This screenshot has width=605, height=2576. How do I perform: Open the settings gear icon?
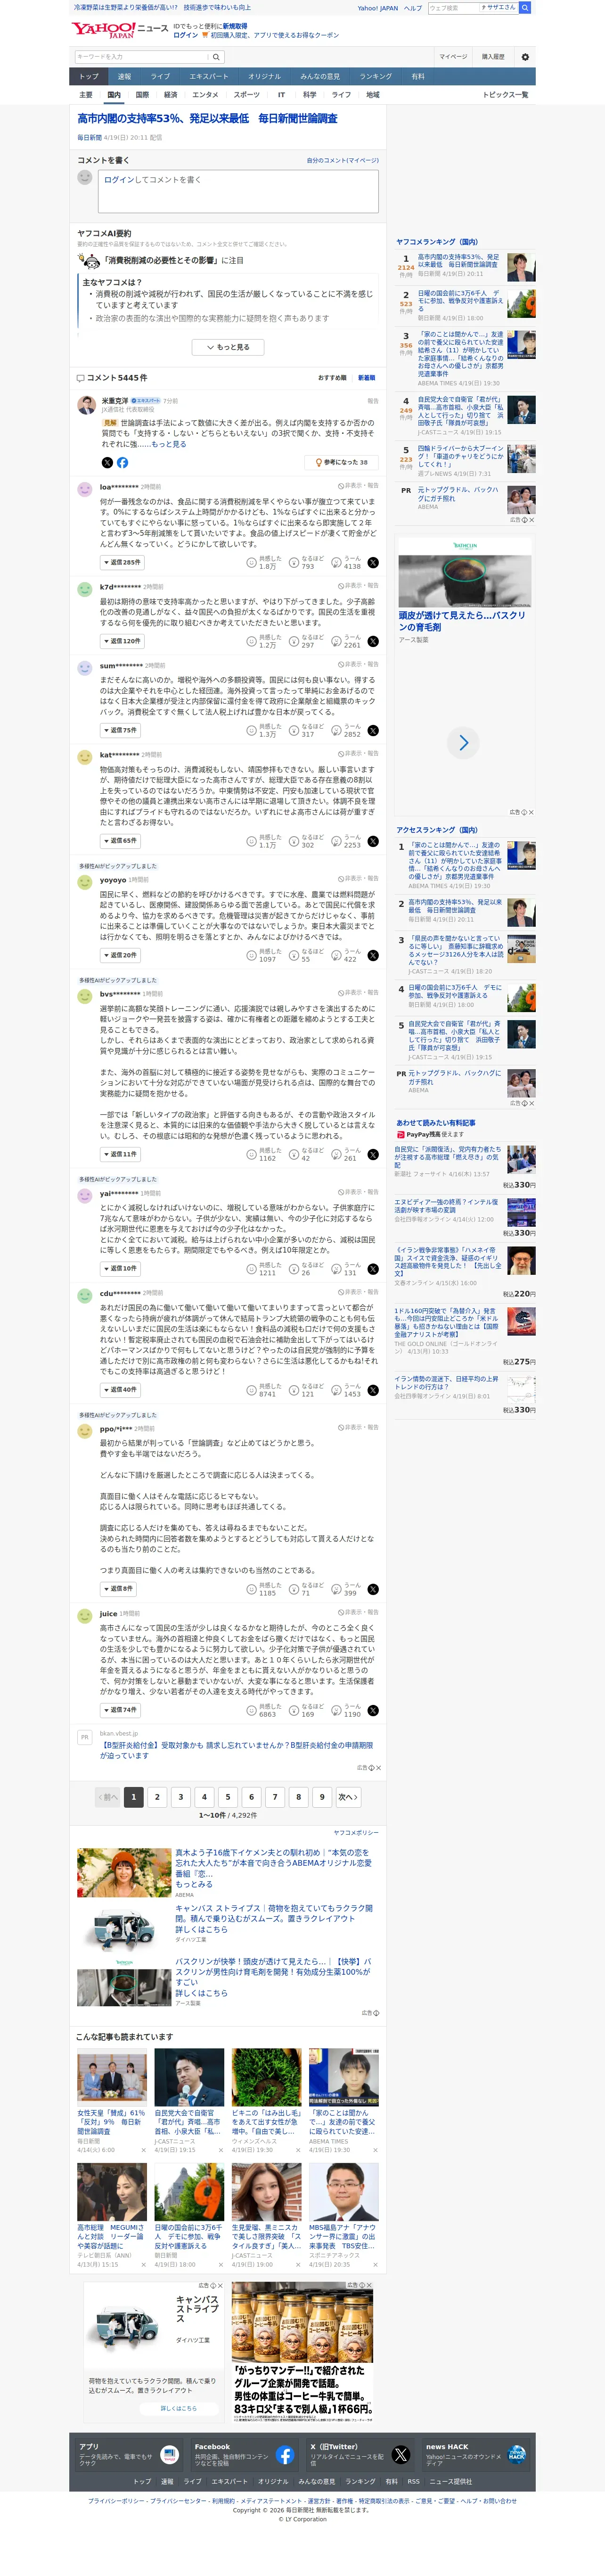pyautogui.click(x=525, y=57)
